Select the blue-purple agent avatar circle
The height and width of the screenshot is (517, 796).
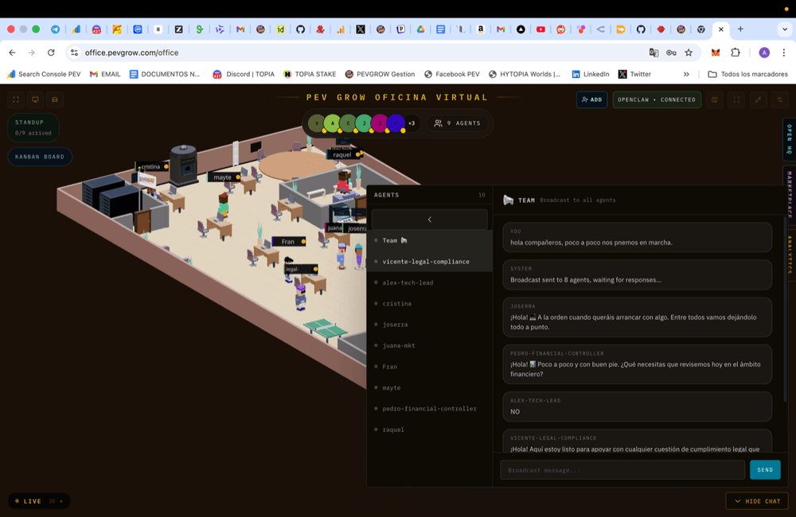coord(396,123)
